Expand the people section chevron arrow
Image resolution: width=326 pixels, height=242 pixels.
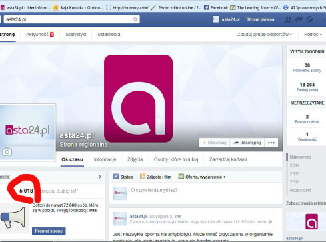(x=100, y=177)
